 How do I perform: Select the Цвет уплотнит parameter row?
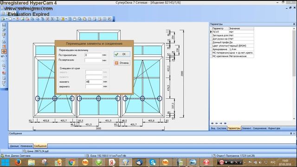(232, 45)
